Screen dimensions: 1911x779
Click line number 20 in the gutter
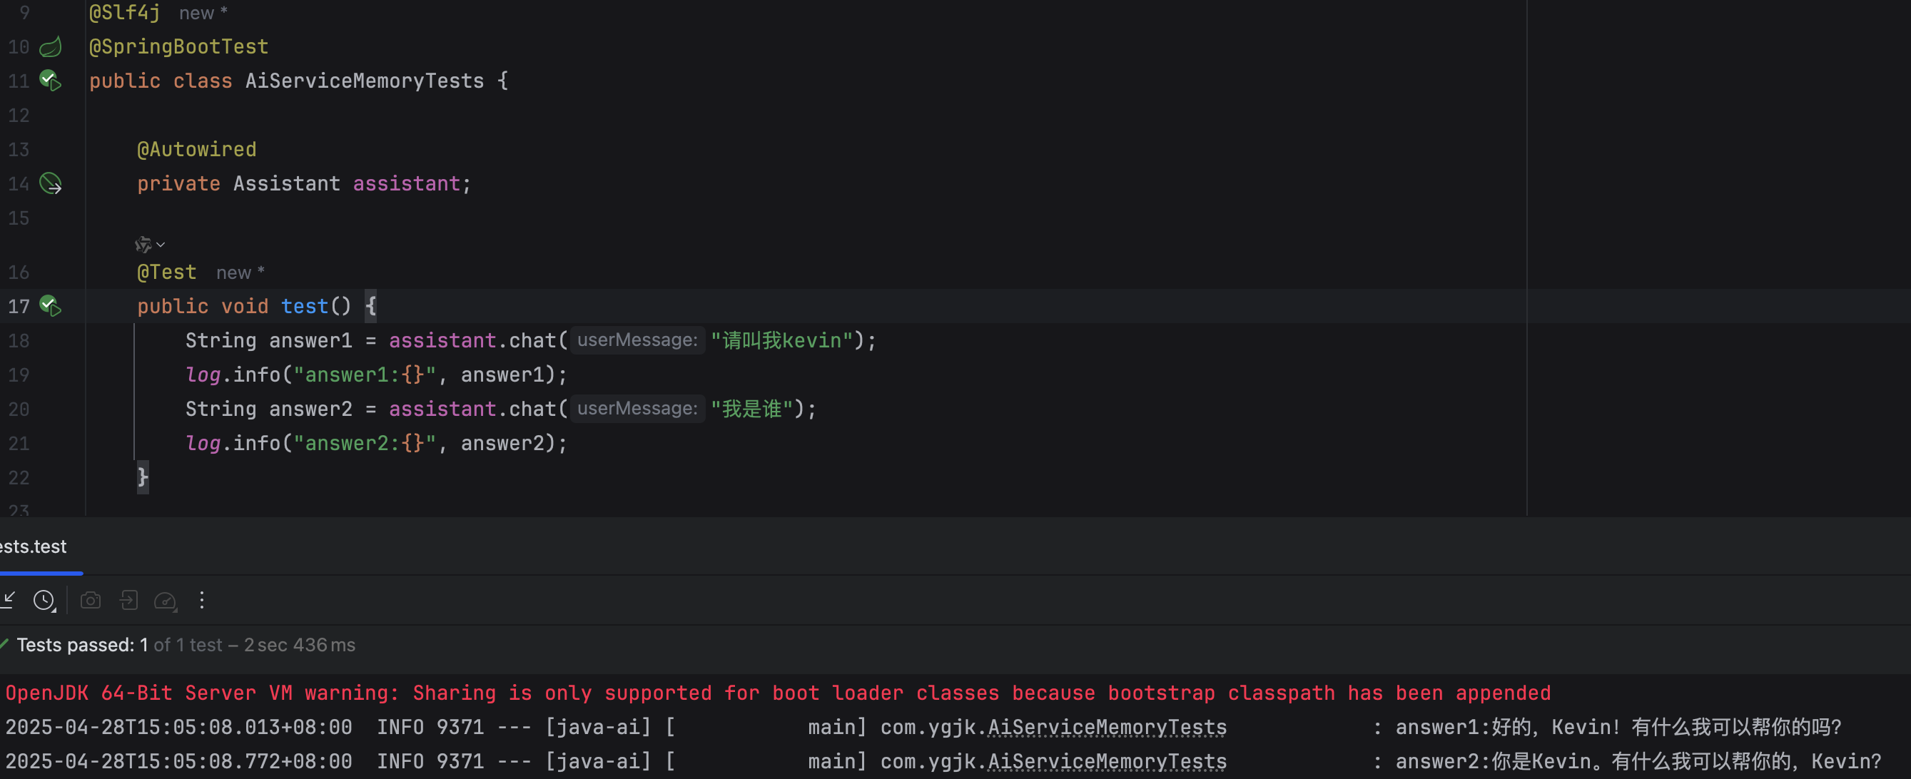click(x=19, y=409)
